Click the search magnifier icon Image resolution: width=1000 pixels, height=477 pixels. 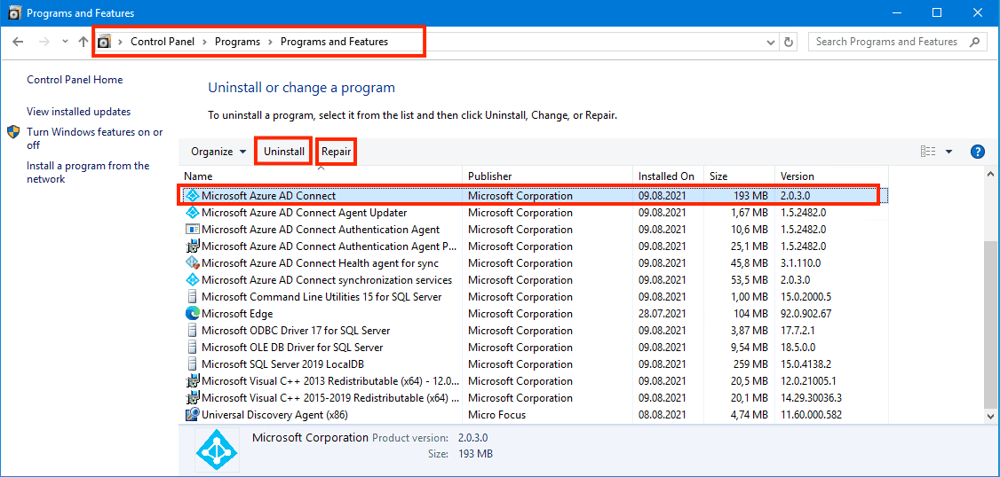pos(974,42)
